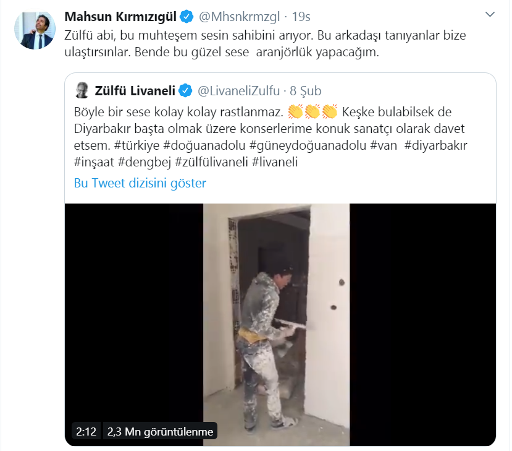Click the Zülfü Livaneli name
This screenshot has height=451, width=512.
point(135,91)
